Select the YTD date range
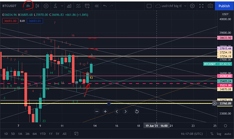The image size is (234, 139). (x=43, y=134)
